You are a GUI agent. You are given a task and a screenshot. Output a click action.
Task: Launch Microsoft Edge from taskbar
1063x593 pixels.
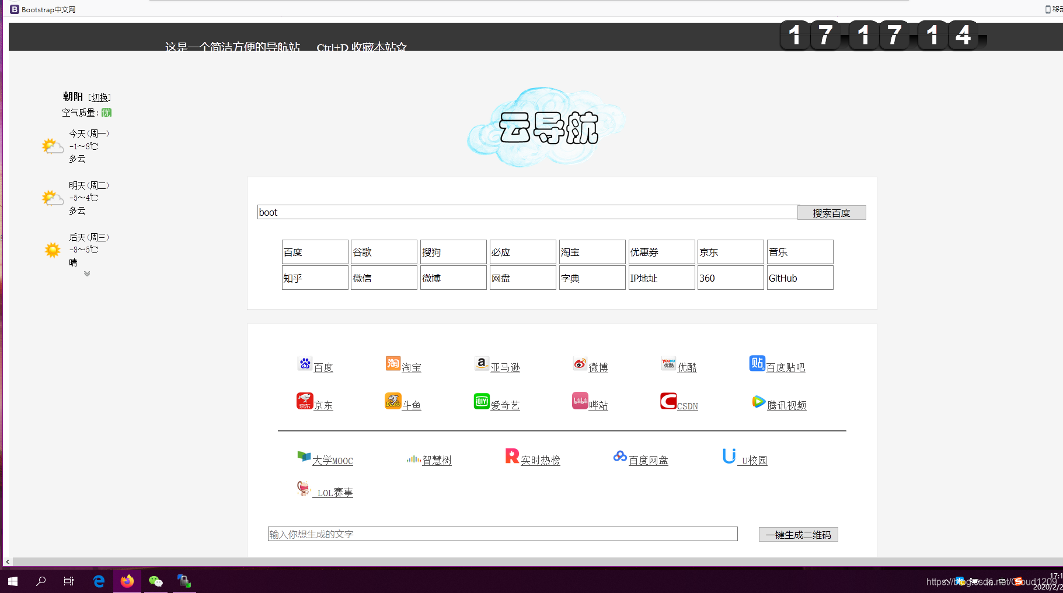point(99,581)
